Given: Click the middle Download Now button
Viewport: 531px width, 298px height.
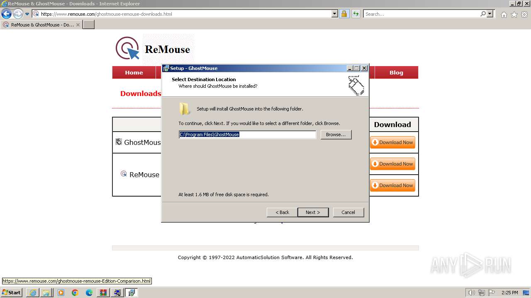Looking at the screenshot, I should (x=392, y=164).
